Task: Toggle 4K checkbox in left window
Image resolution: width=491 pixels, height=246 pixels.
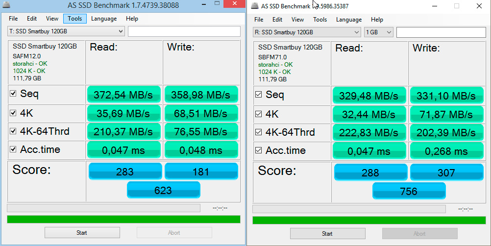Action: [13, 113]
